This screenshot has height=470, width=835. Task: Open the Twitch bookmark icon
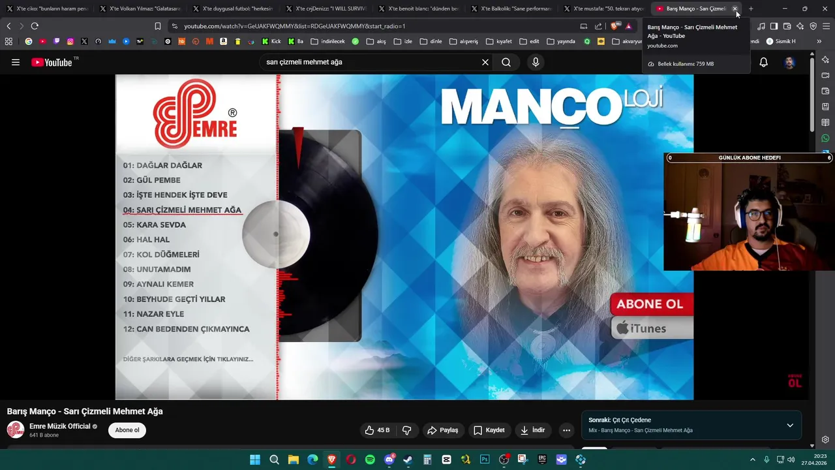coord(57,41)
